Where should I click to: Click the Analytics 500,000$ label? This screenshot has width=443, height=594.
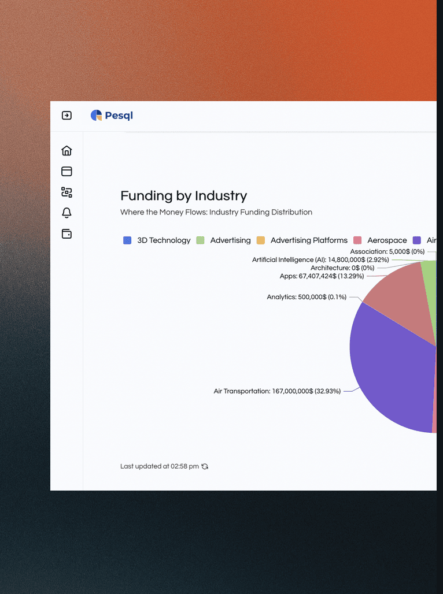(307, 297)
